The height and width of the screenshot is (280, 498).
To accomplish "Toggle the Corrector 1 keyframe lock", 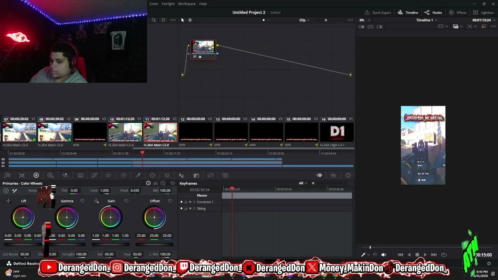I will click(186, 202).
